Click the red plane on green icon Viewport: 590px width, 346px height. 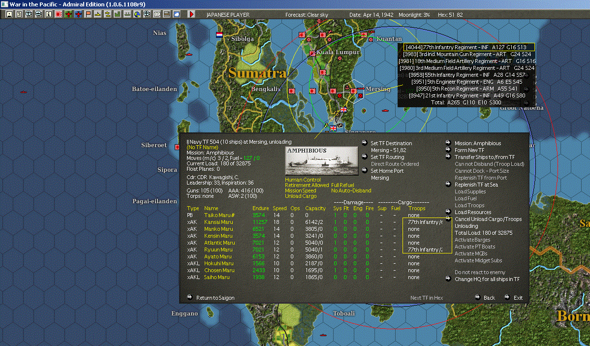(x=68, y=14)
